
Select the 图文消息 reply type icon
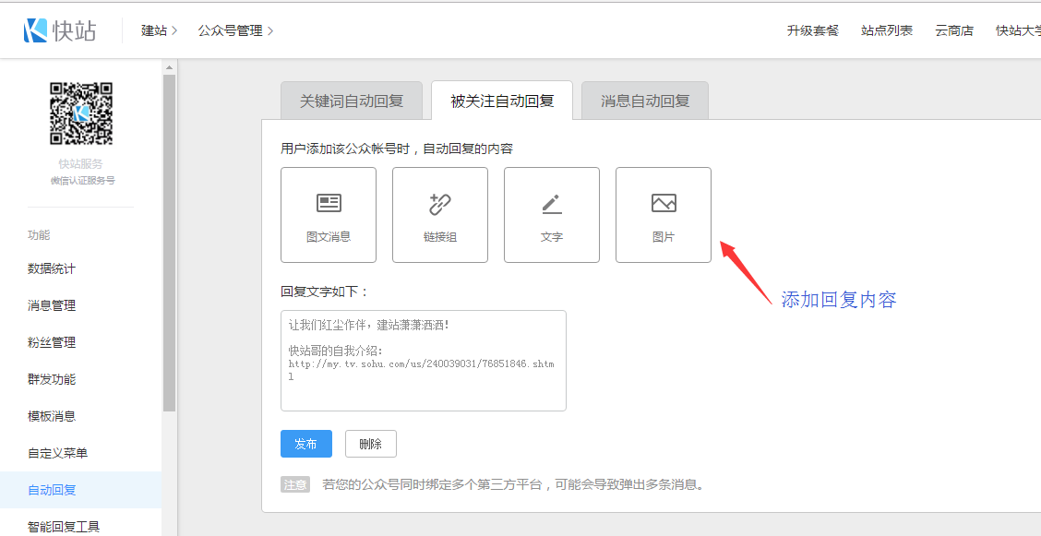[x=329, y=203]
